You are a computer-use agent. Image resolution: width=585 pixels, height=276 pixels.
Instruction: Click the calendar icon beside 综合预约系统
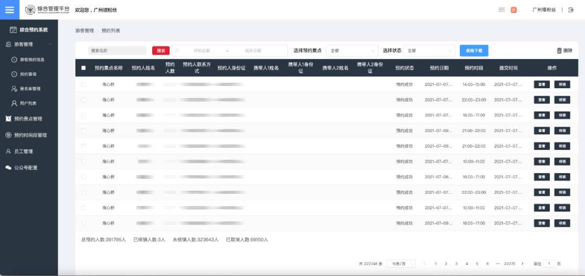[x=13, y=29]
